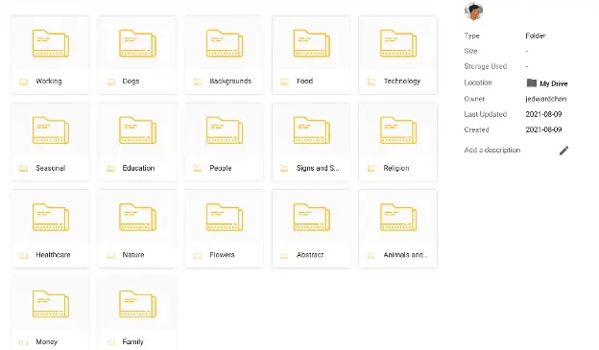The width and height of the screenshot is (599, 350).
Task: Open the Working folder icon
Action: (x=51, y=43)
